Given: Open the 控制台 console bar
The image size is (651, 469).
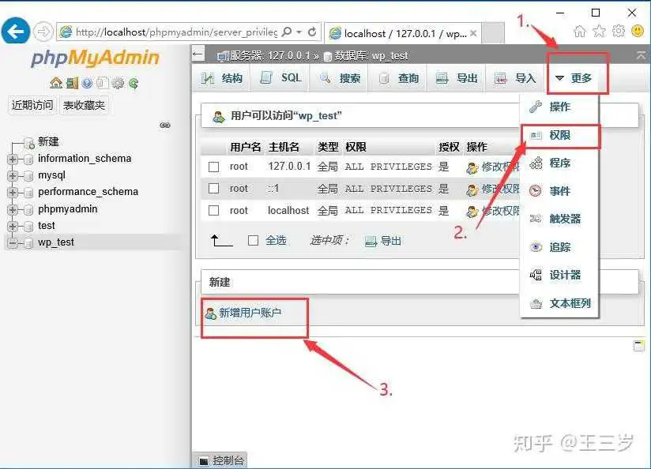Looking at the screenshot, I should [x=221, y=460].
